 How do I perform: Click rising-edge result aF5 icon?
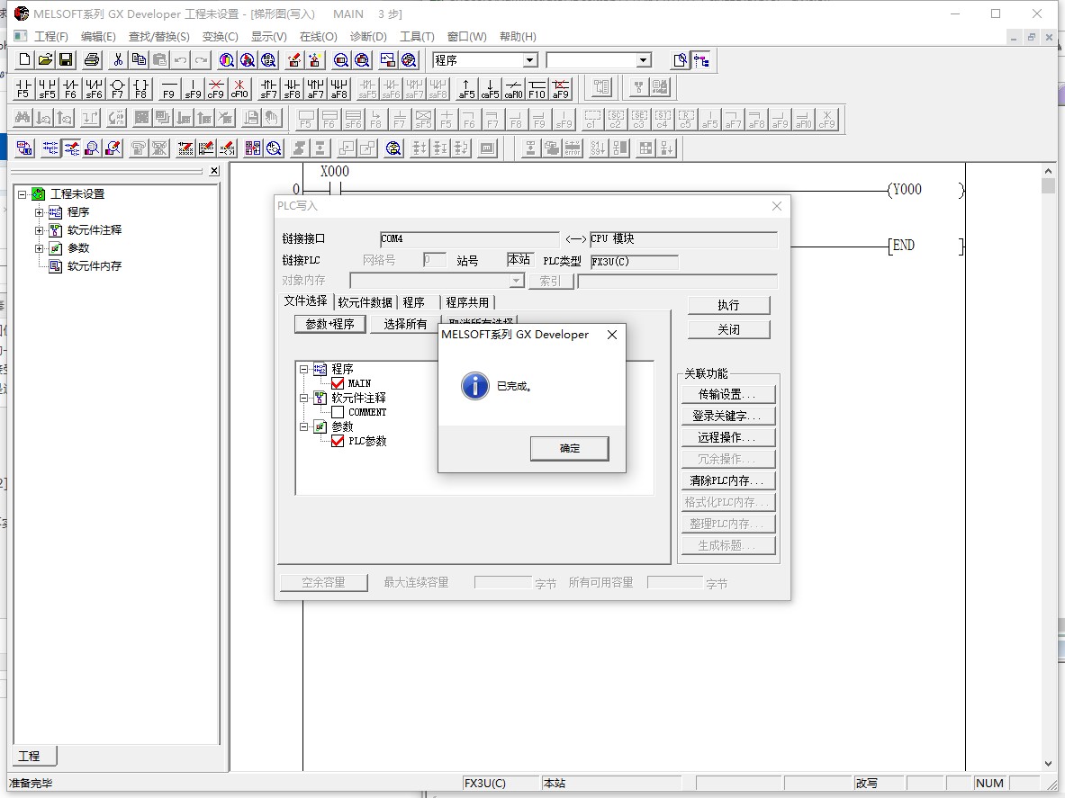(x=466, y=88)
